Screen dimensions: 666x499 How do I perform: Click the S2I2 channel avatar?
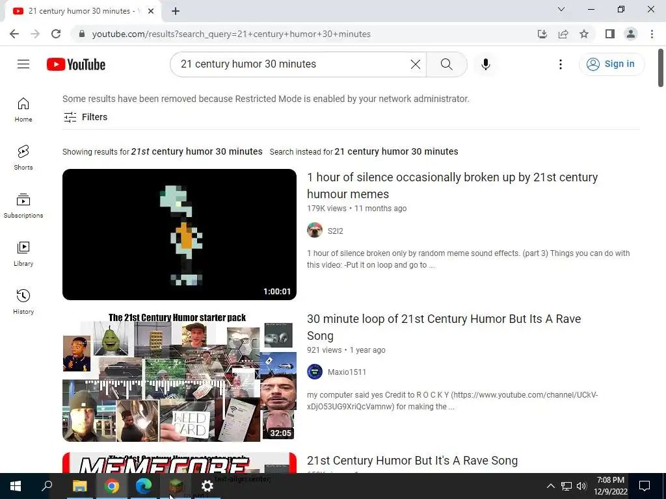(315, 231)
